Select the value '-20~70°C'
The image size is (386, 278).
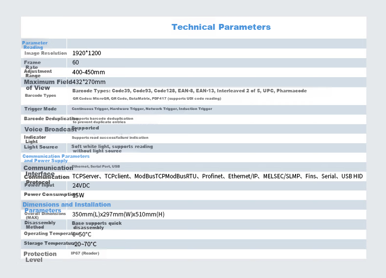[85, 244]
